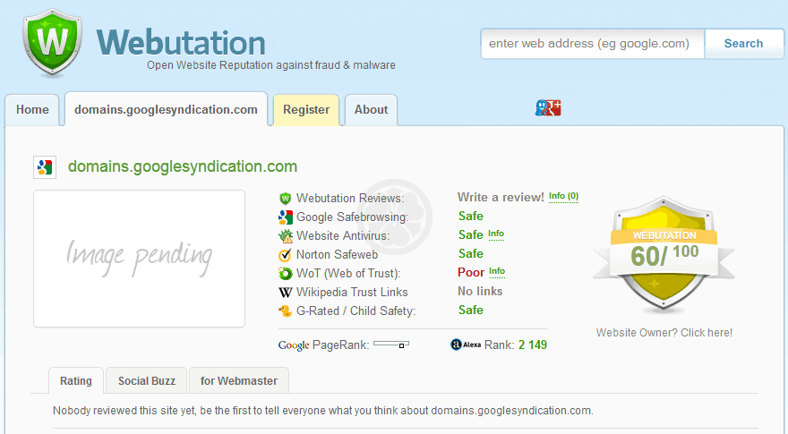The width and height of the screenshot is (788, 434).
Task: Click the Google PageRank logo
Action: (294, 345)
